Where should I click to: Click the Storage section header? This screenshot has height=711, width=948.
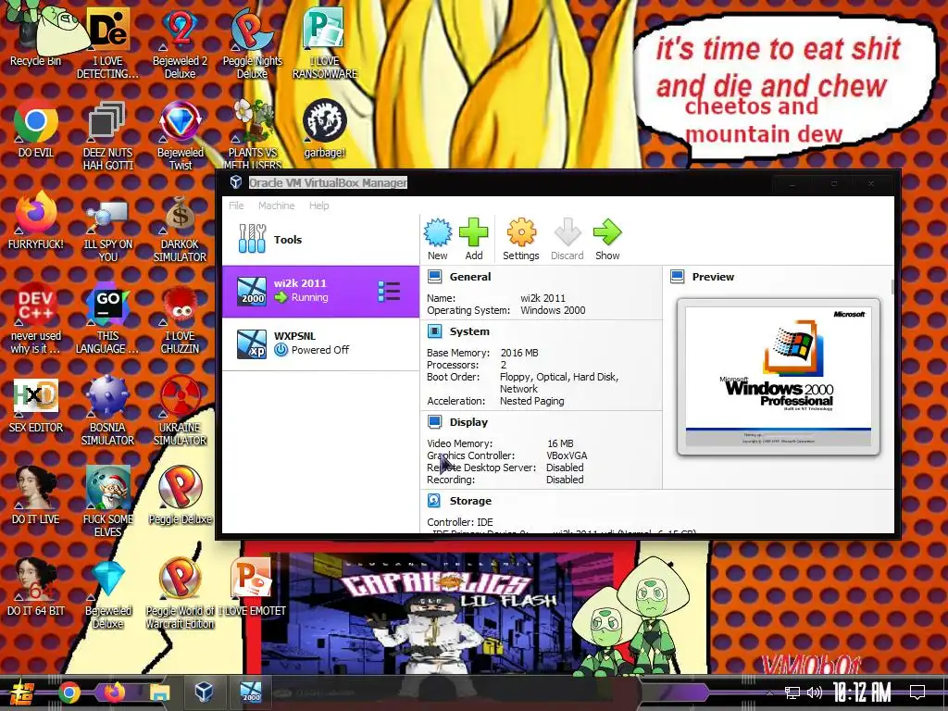pos(470,501)
